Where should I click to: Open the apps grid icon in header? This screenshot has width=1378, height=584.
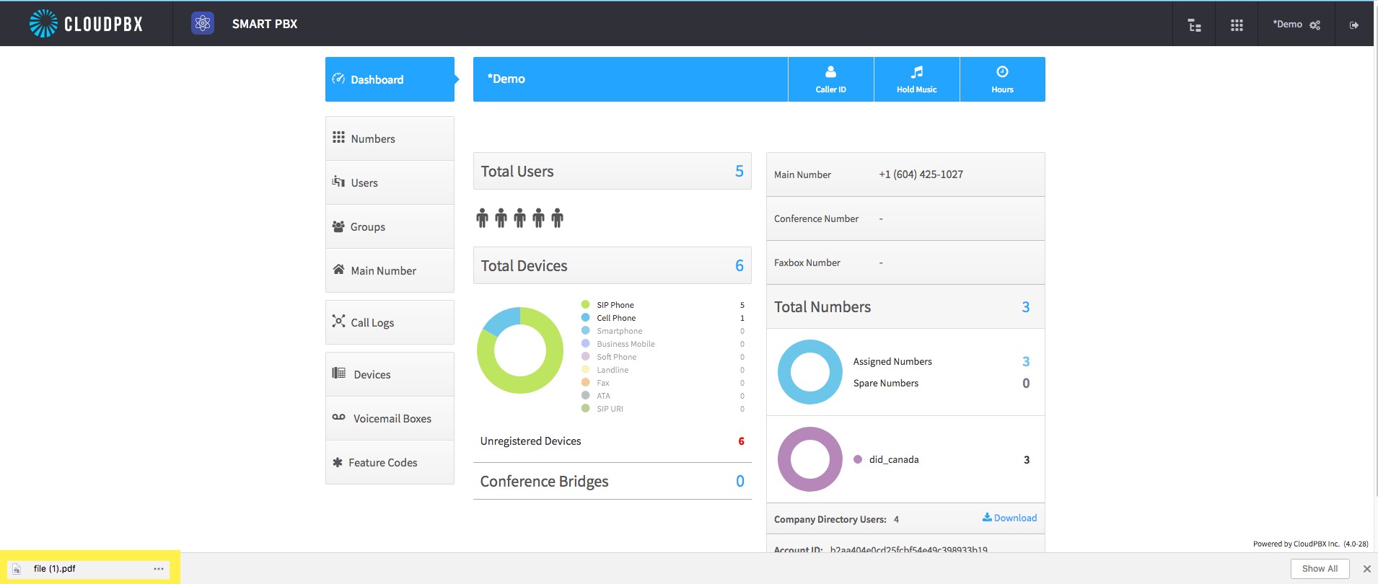tap(1237, 25)
